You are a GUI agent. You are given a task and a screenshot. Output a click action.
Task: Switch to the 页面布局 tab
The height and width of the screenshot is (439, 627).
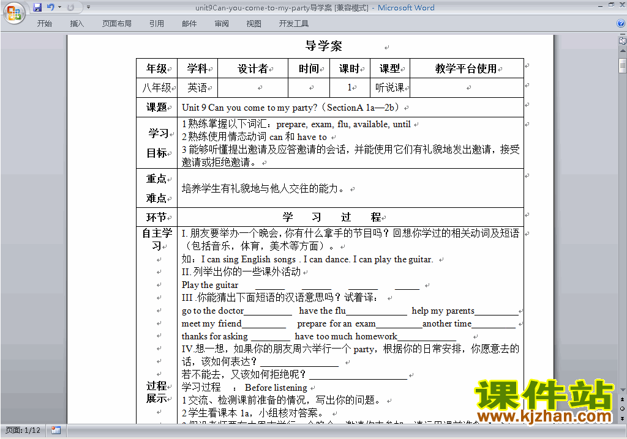[116, 24]
